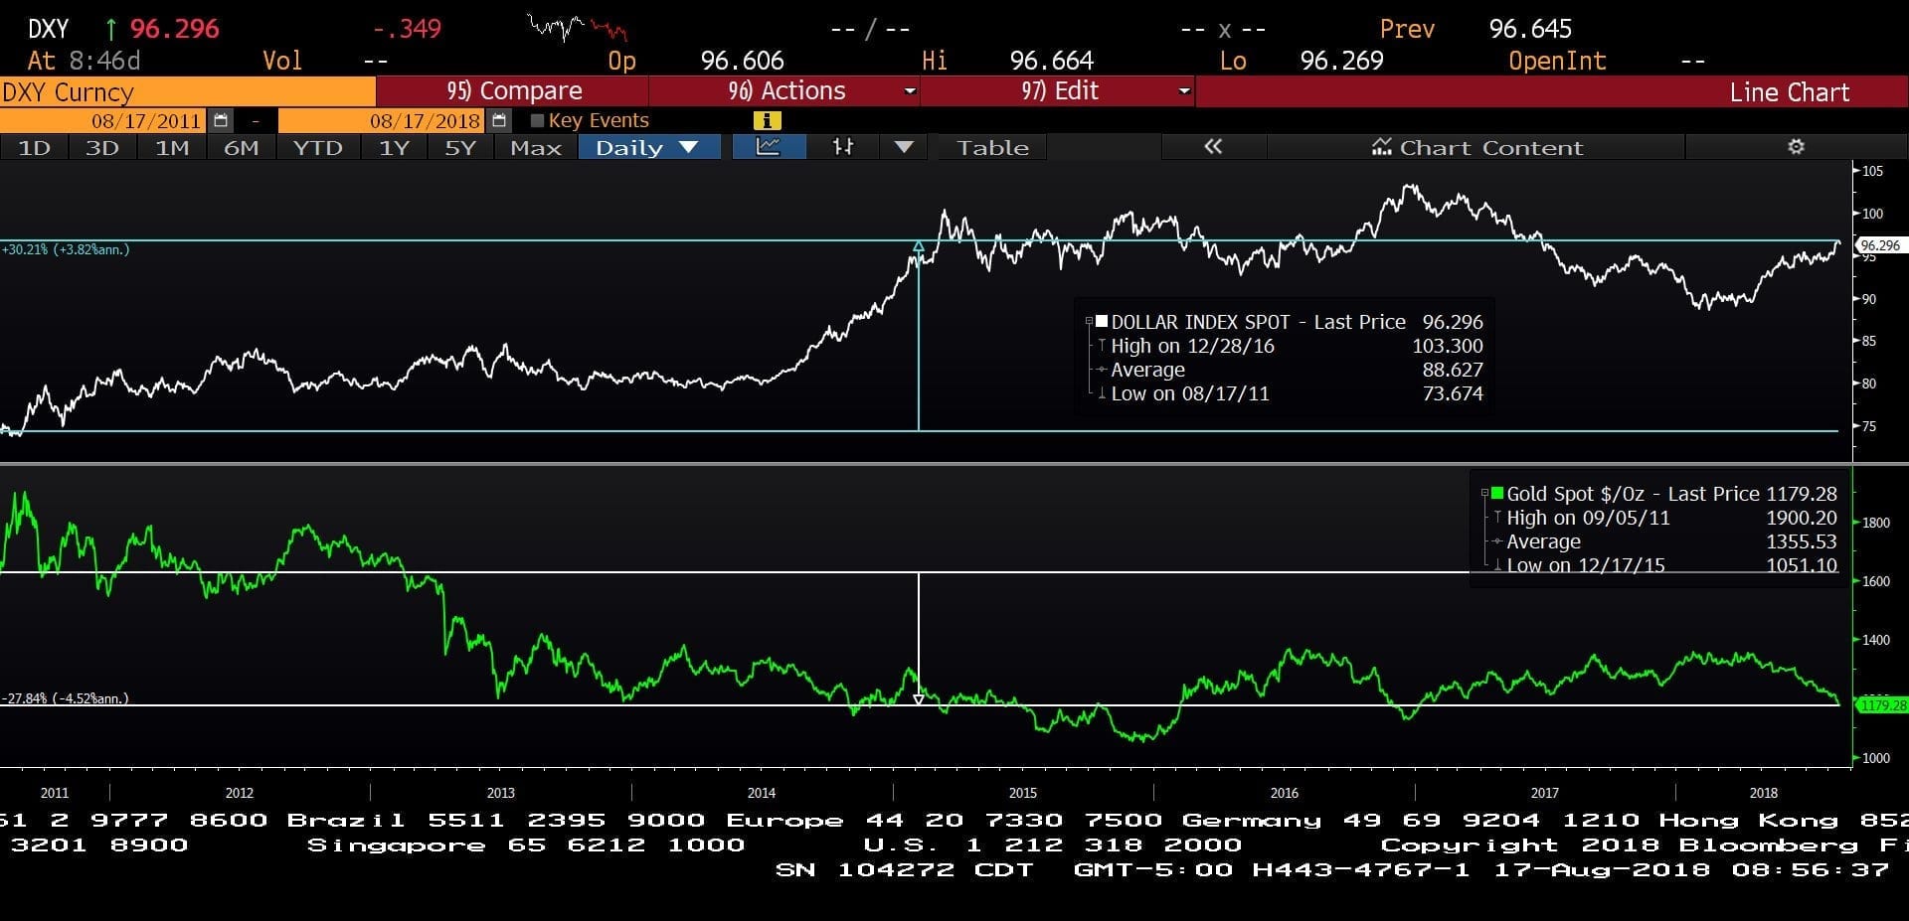Select the 1M range tab

171,147
